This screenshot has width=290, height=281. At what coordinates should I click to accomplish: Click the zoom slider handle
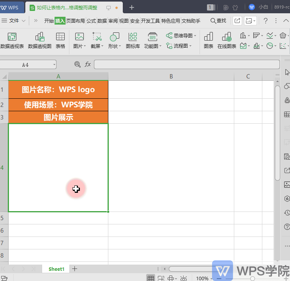(x=253, y=278)
